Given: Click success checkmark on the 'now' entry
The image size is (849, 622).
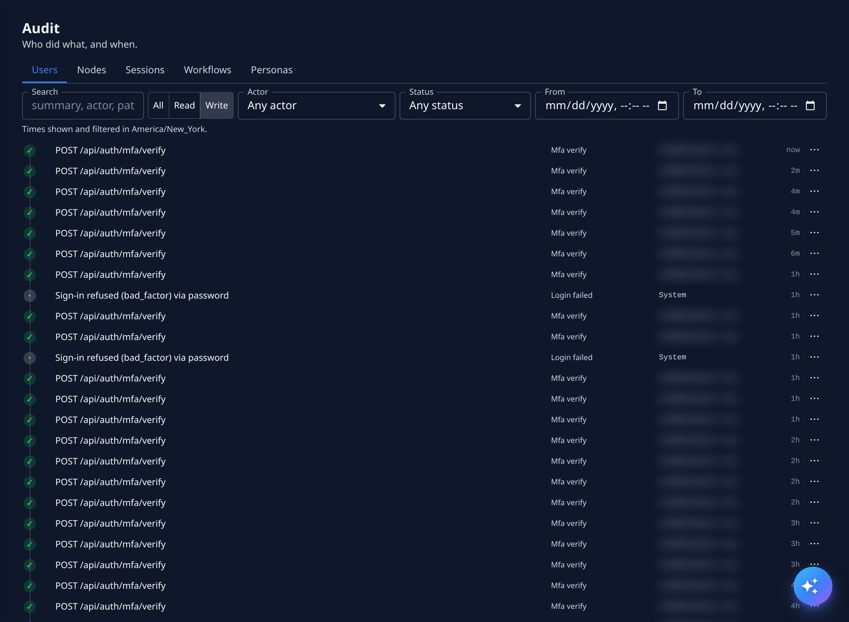Looking at the screenshot, I should pos(30,151).
